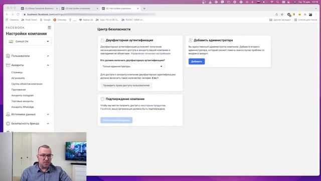The image size is (321, 181).
Task: Expand the Источники данных chevron
Action: coord(48,115)
